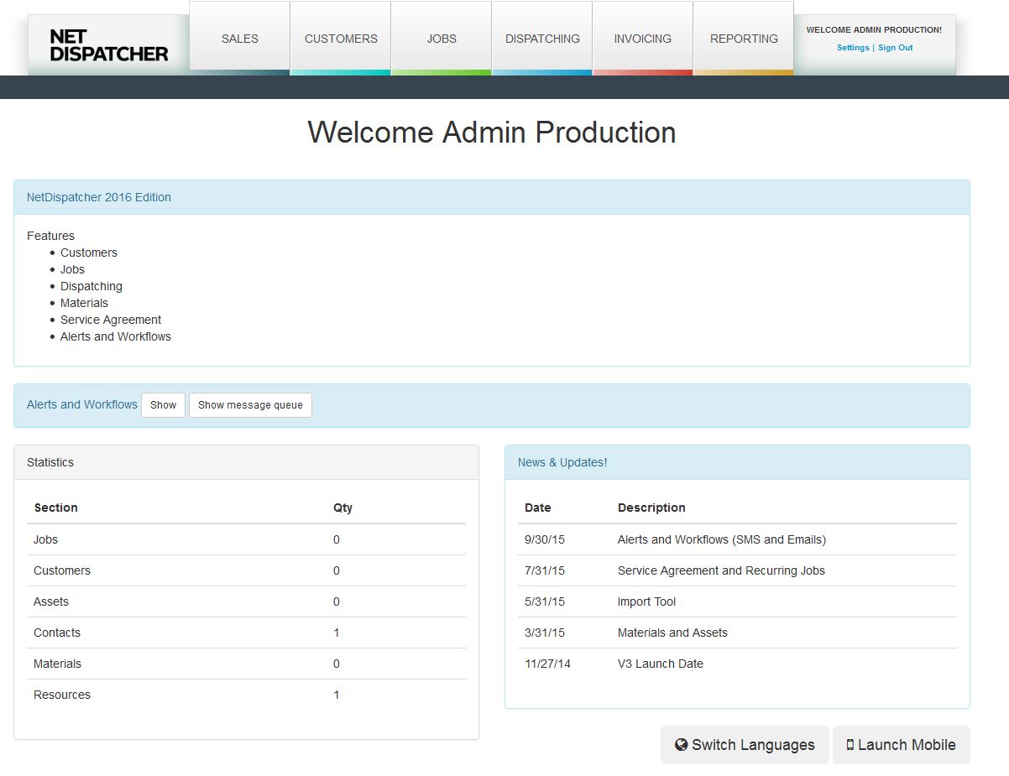1009x776 pixels.
Task: Click the Import Tool news entry
Action: click(x=646, y=602)
